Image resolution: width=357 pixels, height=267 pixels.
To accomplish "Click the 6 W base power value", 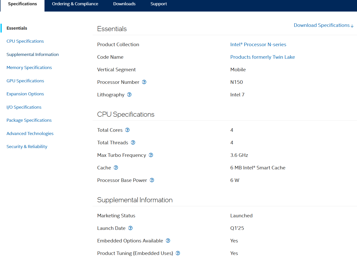I will pyautogui.click(x=235, y=180).
